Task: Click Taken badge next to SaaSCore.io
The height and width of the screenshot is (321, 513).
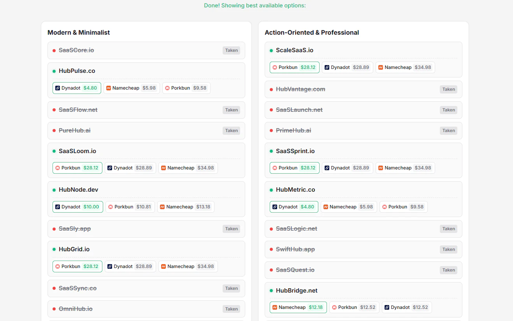Action: [231, 50]
